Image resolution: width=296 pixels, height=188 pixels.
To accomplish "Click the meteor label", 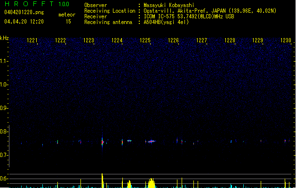I will click(67, 15).
